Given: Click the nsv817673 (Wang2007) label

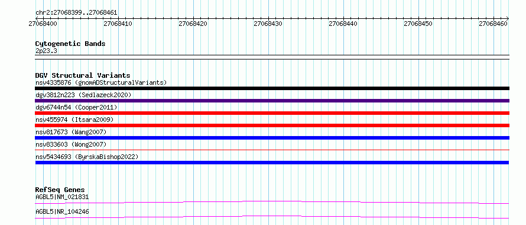Looking at the screenshot, I should 71,132.
